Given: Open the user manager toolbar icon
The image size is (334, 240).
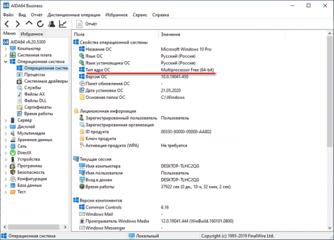Looking at the screenshot, I should pyautogui.click(x=52, y=24).
